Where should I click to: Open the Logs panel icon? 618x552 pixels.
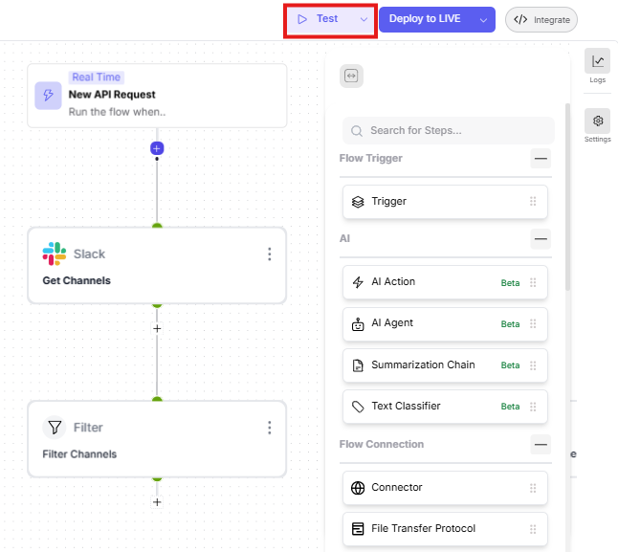(x=598, y=63)
